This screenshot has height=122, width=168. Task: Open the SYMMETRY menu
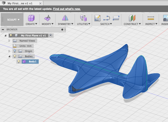tap(65, 24)
